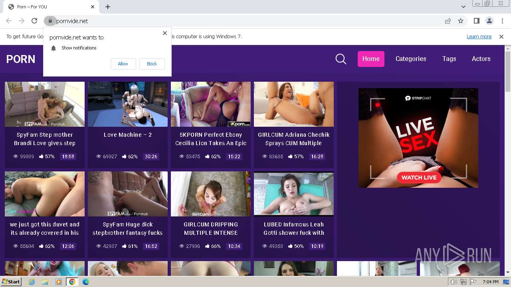Image resolution: width=511 pixels, height=287 pixels.
Task: Open site information lock icon
Action: [50, 21]
